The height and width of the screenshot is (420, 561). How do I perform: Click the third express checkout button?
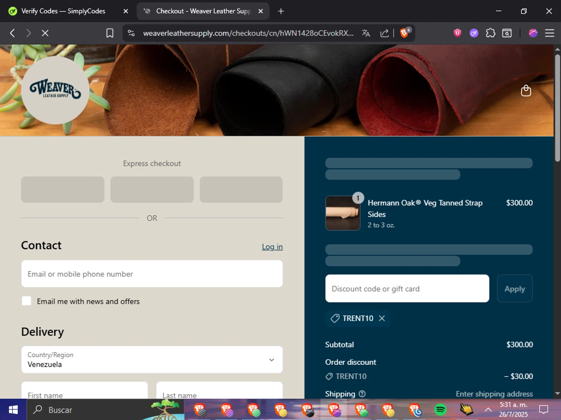(x=241, y=190)
